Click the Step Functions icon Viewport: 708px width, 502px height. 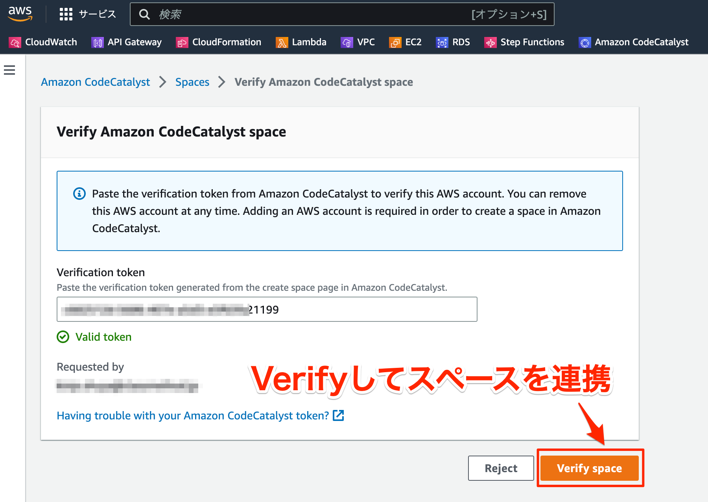click(x=490, y=42)
